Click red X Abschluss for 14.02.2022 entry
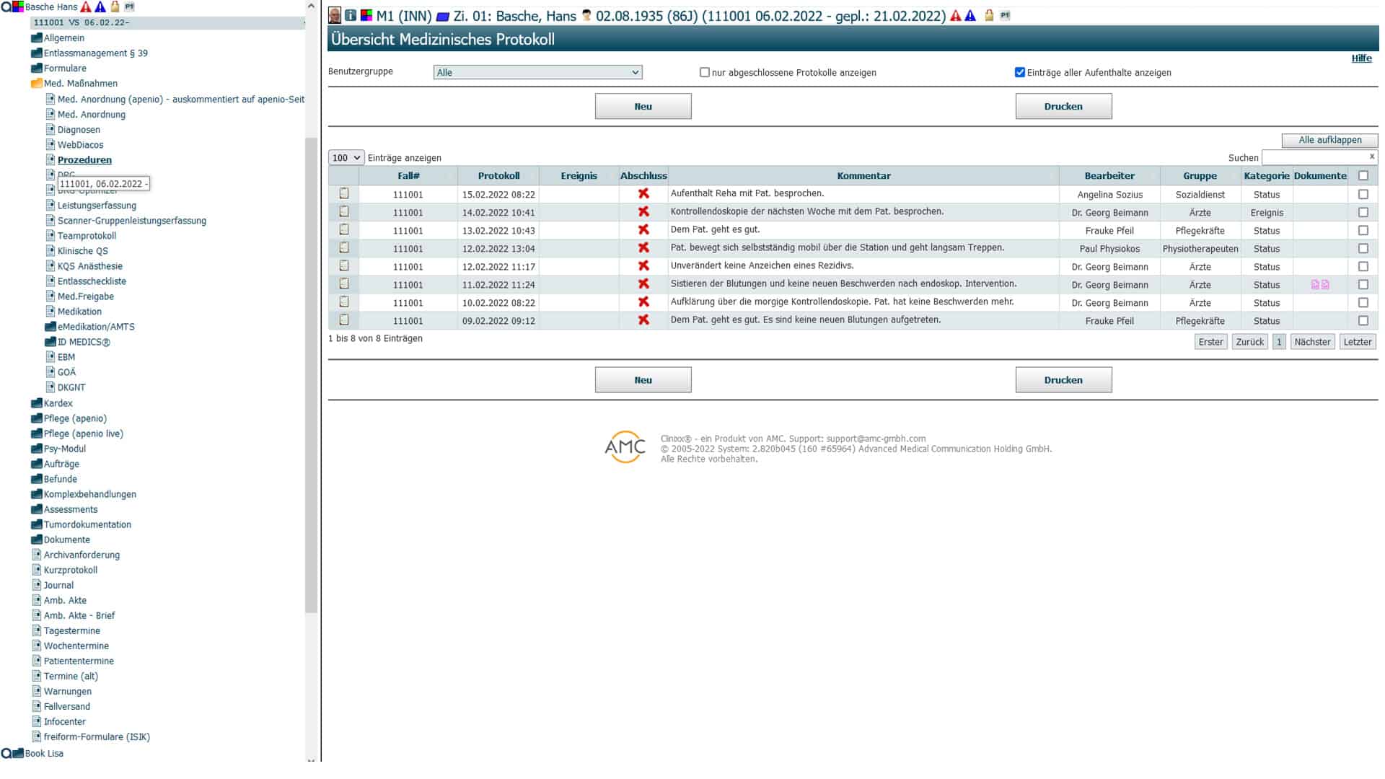This screenshot has width=1385, height=779. coord(643,212)
